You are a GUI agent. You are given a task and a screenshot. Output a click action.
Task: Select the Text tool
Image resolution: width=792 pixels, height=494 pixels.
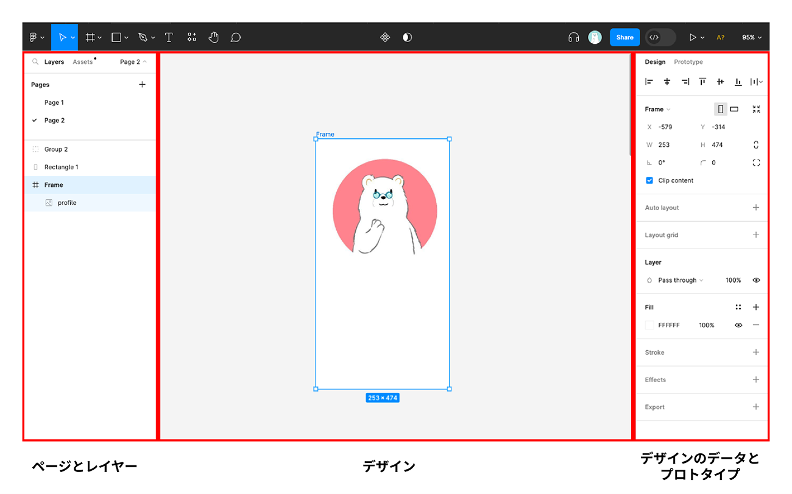[x=169, y=37]
